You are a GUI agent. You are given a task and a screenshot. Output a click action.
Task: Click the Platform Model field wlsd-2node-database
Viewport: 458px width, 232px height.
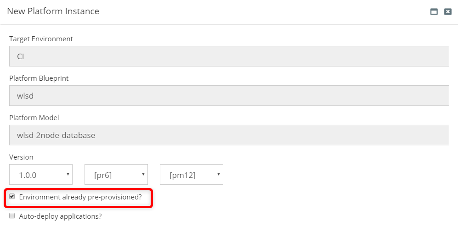click(x=229, y=135)
